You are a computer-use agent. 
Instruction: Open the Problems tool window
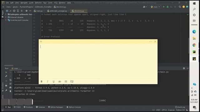point(28,107)
